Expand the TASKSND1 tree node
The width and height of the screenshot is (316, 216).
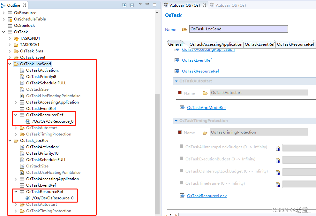(10, 38)
